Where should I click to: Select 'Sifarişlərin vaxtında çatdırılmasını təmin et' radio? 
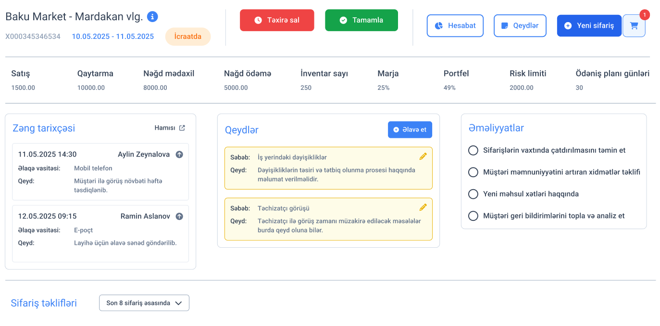473,150
